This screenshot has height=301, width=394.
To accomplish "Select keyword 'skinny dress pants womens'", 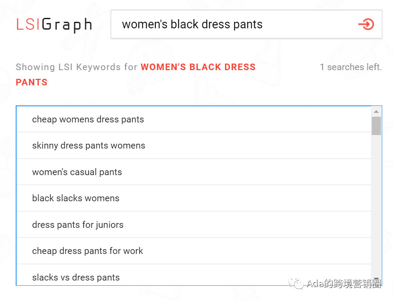I will click(x=89, y=145).
